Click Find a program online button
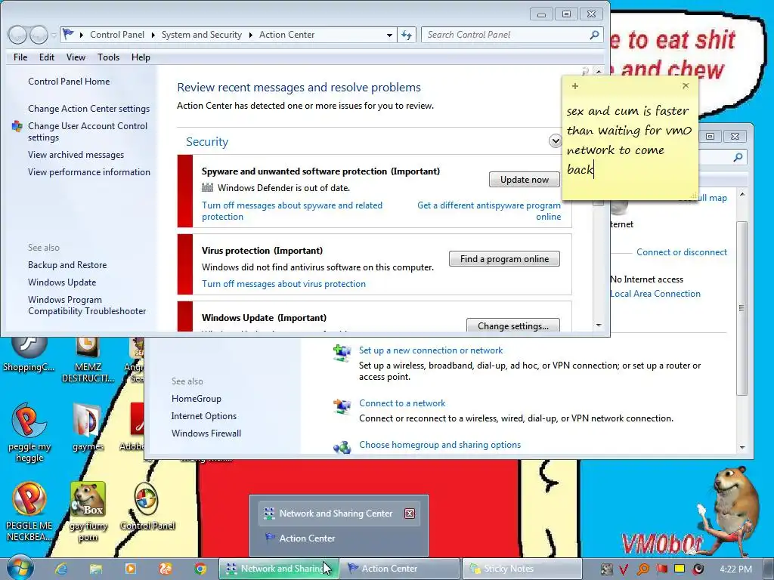This screenshot has height=580, width=774. pos(504,259)
